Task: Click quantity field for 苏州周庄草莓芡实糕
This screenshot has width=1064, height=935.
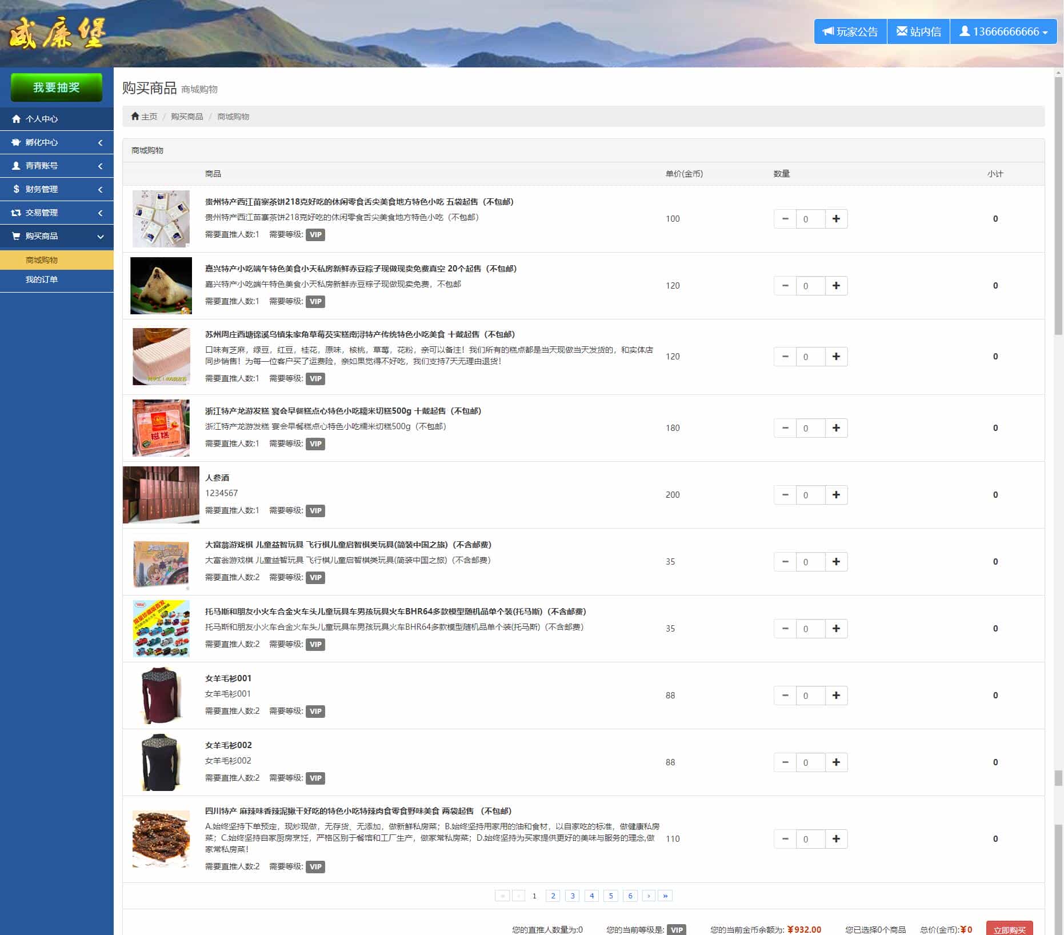Action: (x=810, y=357)
